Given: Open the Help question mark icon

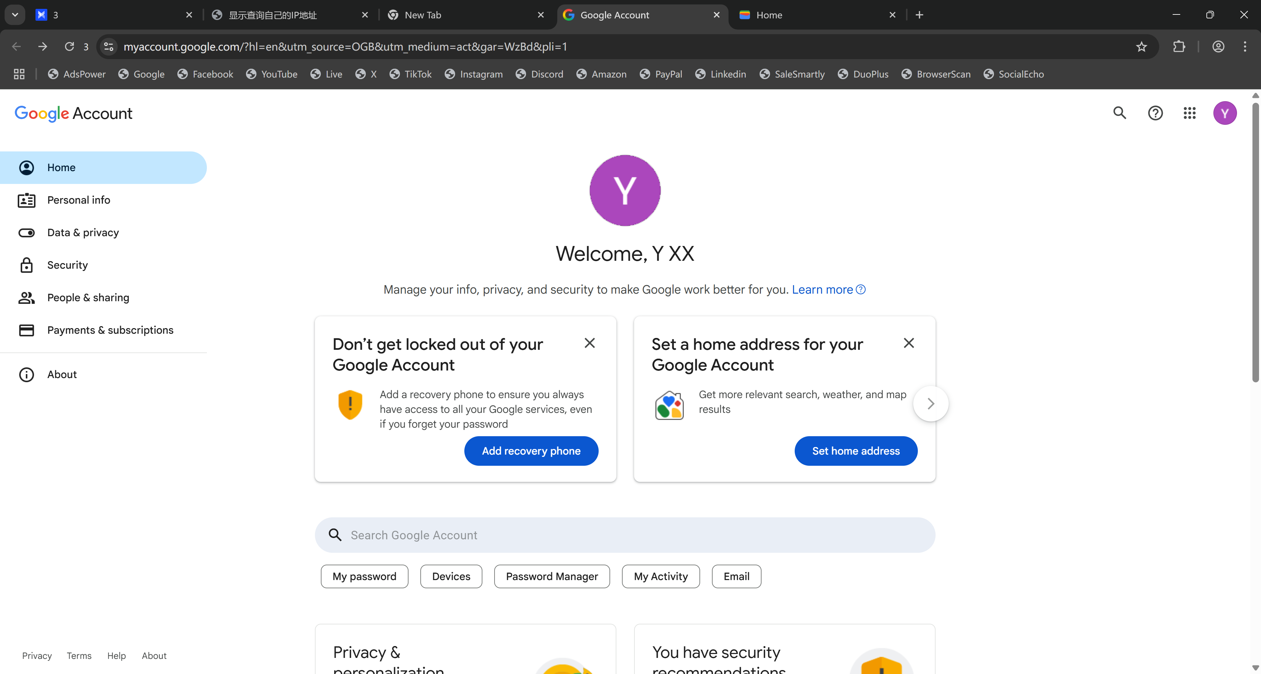Looking at the screenshot, I should point(1155,113).
